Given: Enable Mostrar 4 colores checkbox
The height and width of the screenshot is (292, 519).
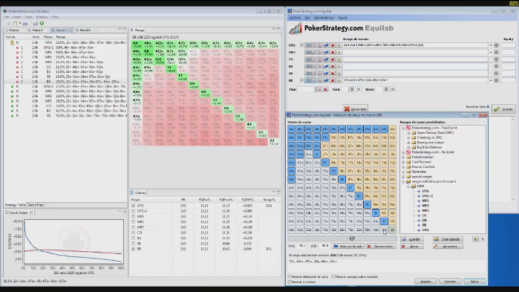Looking at the screenshot, I should pos(290,282).
